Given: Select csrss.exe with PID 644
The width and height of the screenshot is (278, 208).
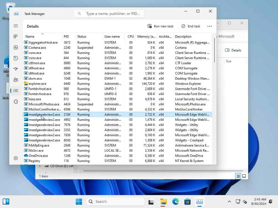Looking at the screenshot, I should pos(118,58).
